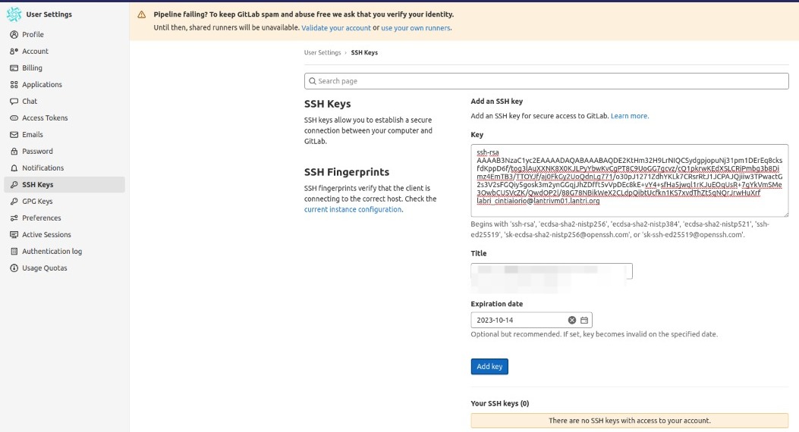Click the Active Sessions monitor icon

[14, 235]
